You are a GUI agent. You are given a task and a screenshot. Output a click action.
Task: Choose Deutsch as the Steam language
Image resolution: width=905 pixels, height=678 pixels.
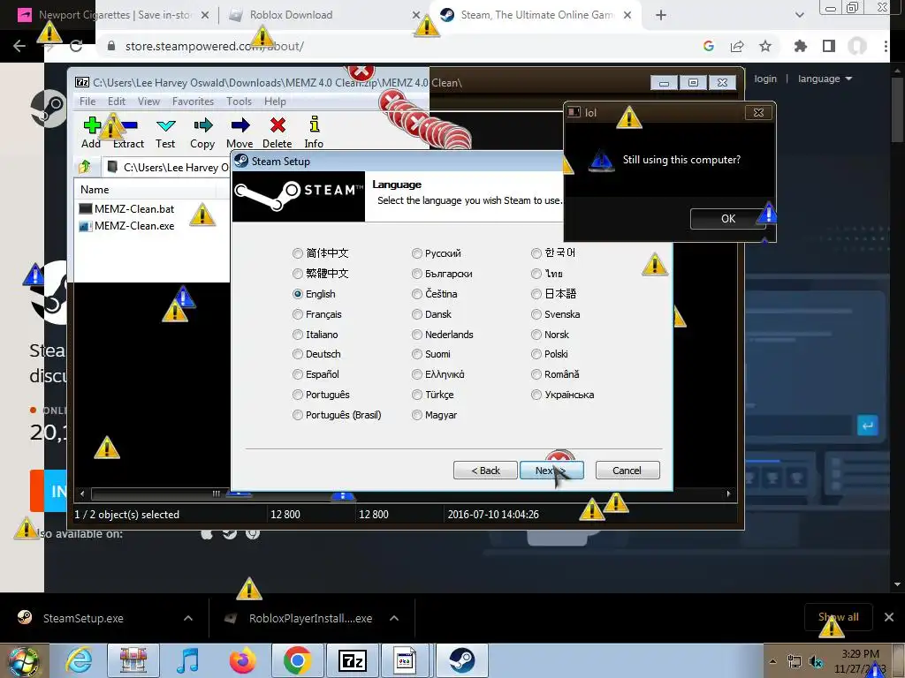coord(317,354)
